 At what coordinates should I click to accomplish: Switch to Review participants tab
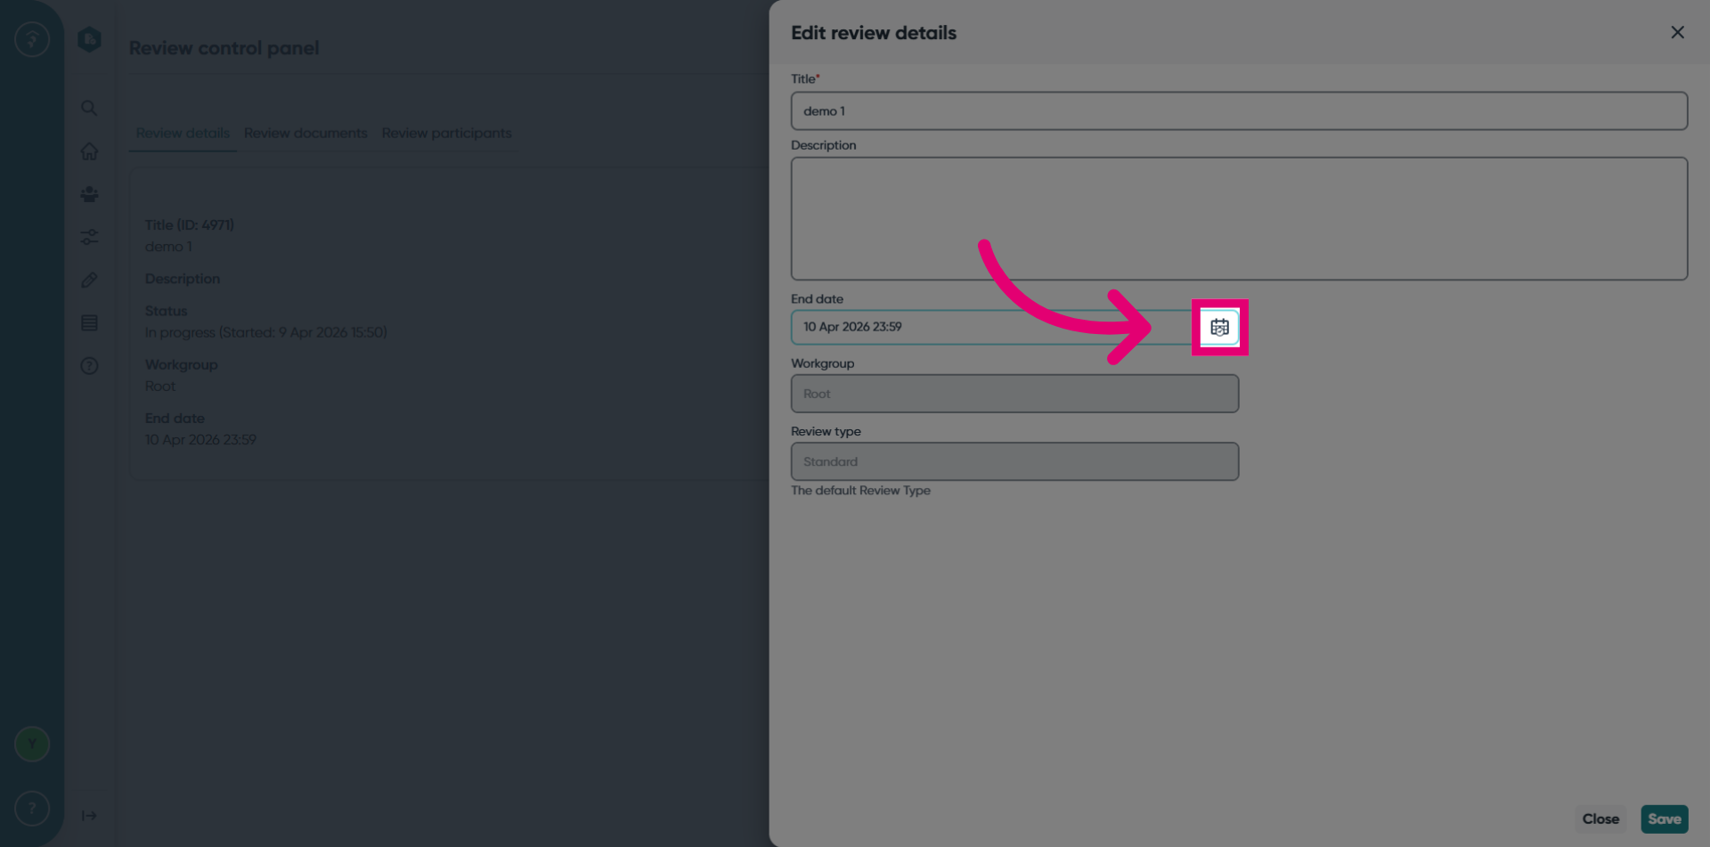point(447,133)
